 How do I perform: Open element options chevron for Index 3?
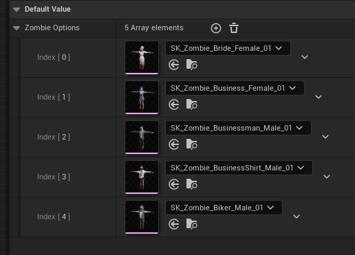(327, 177)
